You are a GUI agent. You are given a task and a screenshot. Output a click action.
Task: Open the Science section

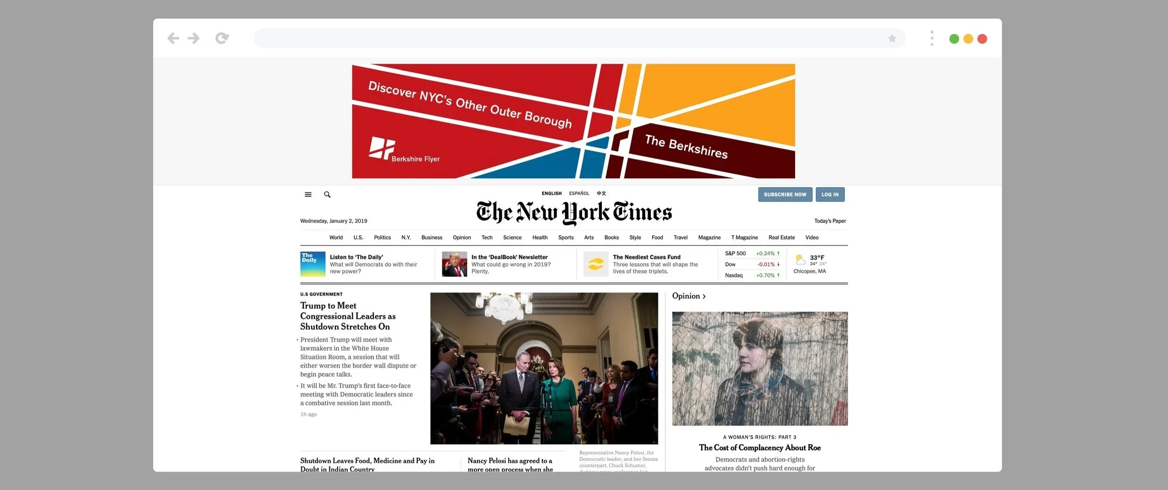tap(512, 238)
